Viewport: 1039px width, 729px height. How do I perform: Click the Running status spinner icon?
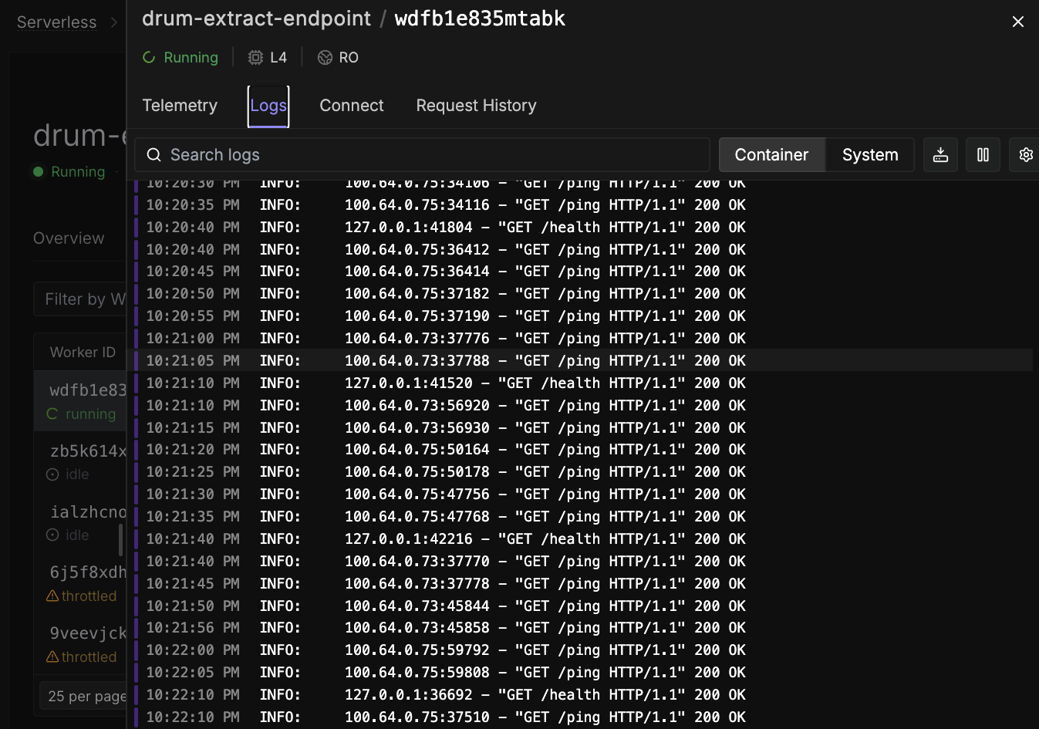point(147,57)
